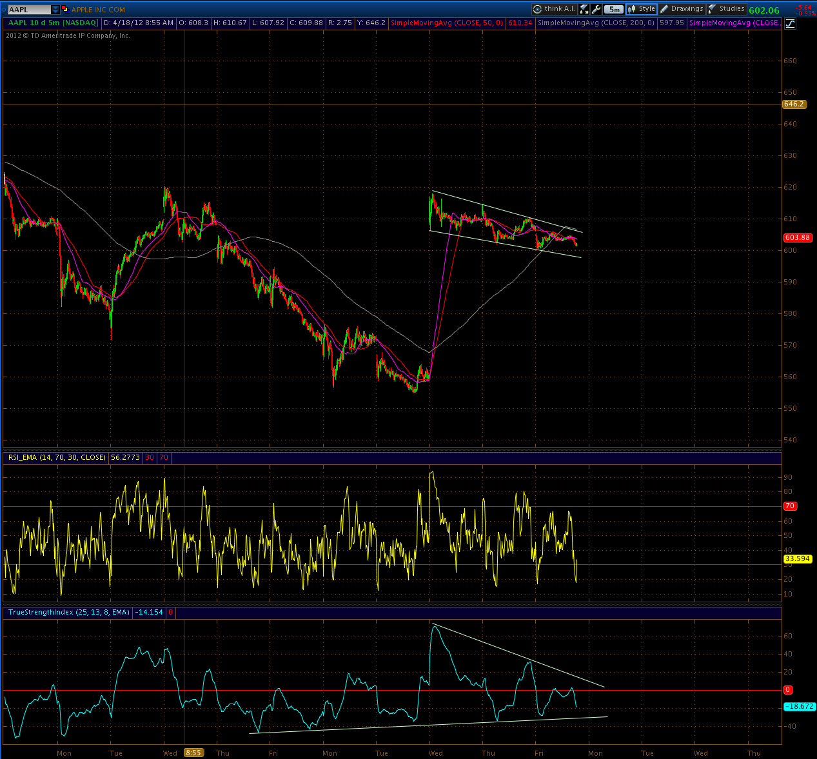817x759 pixels.
Task: Click the red SimpleMovingAvg (CLOSE, 50, 0) label
Action: click(x=447, y=23)
